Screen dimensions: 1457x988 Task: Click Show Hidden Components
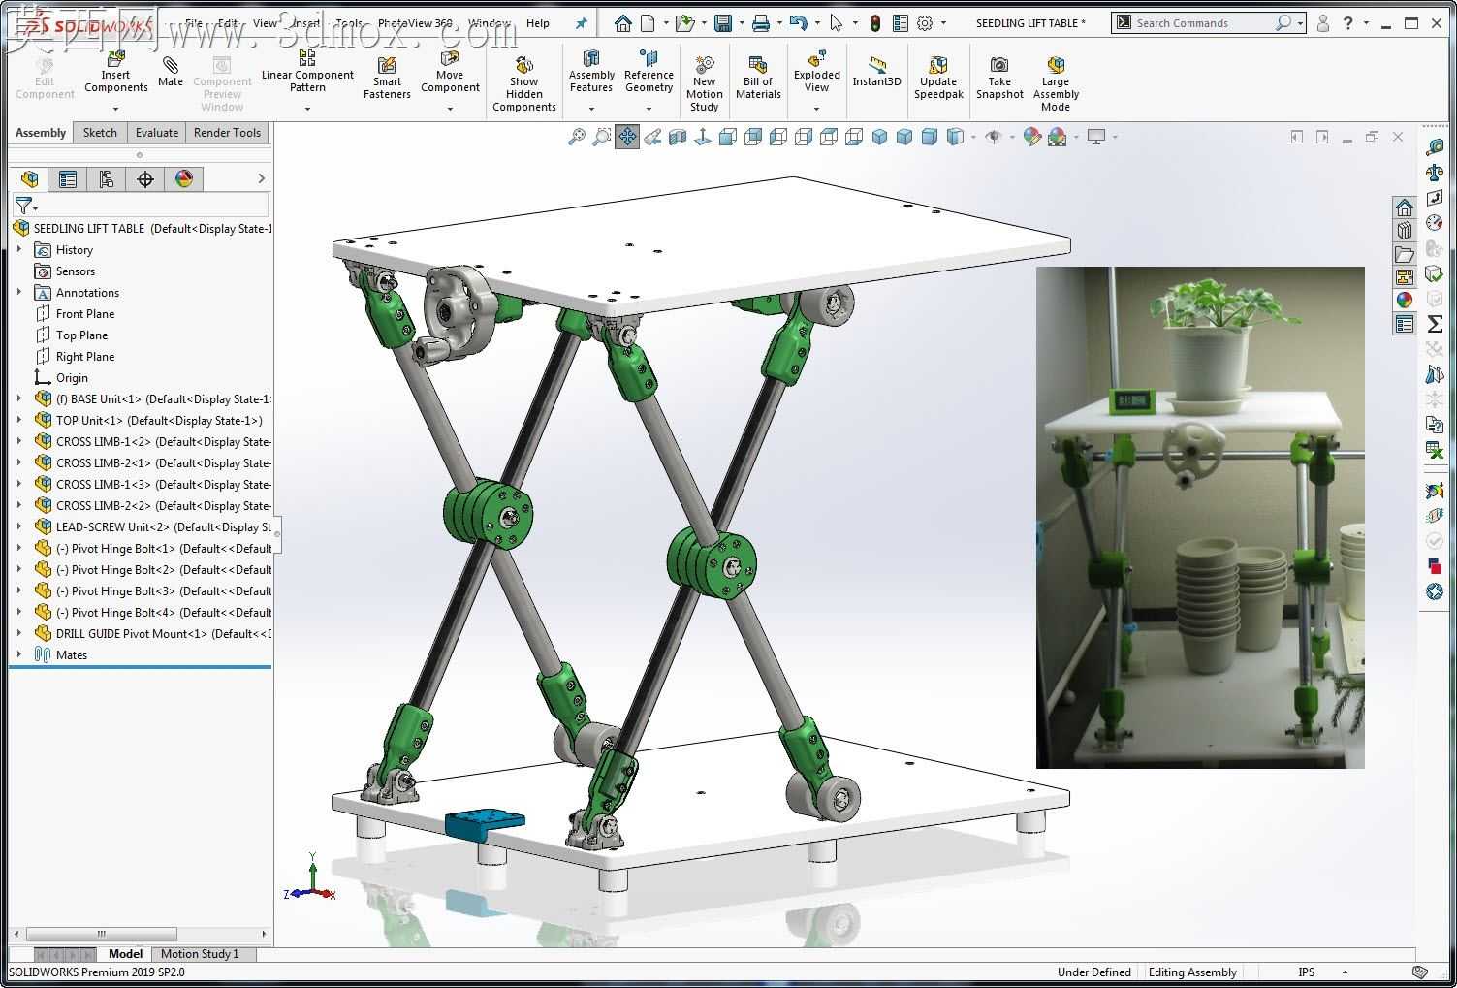[x=523, y=82]
